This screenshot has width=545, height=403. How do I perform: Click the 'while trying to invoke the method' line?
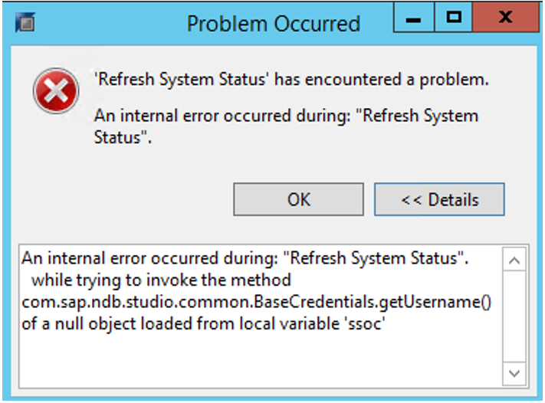point(161,280)
